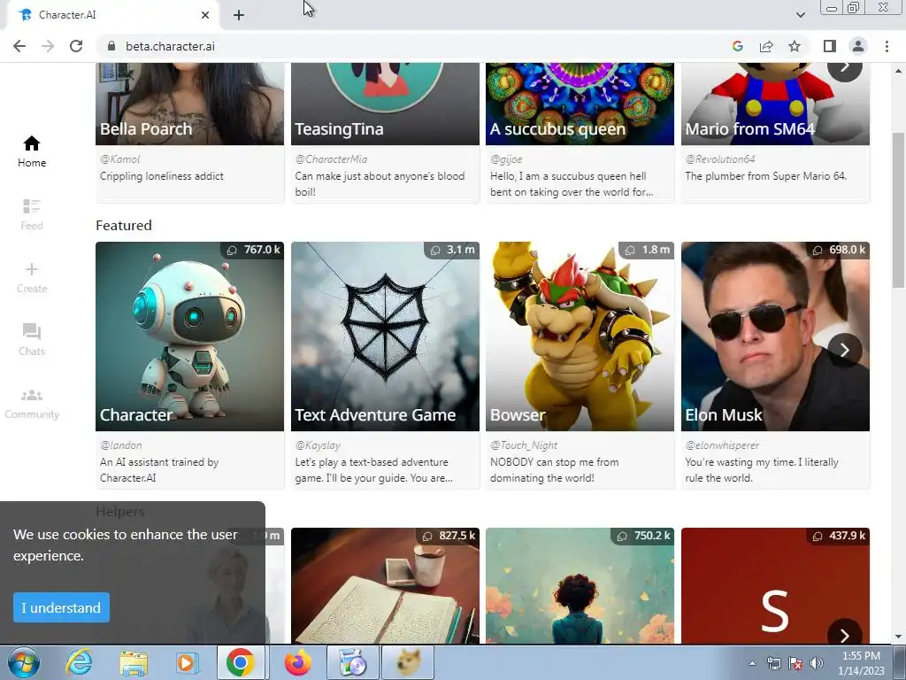The image size is (906, 680).
Task: Click the volume speaker tray icon
Action: coord(817,663)
